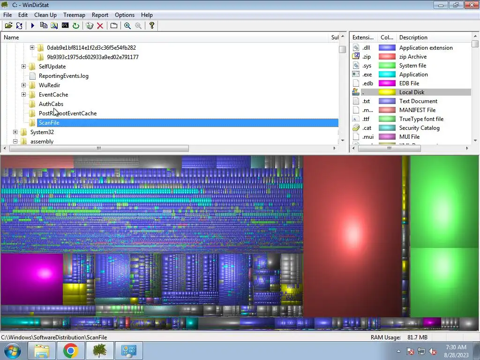480x360 pixels.
Task: Expand the SelfUpdate folder node
Action: coord(23,66)
